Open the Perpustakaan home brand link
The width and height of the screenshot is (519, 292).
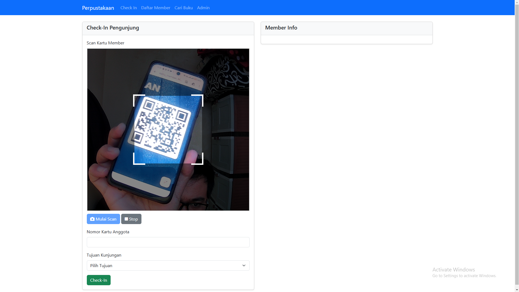[98, 8]
